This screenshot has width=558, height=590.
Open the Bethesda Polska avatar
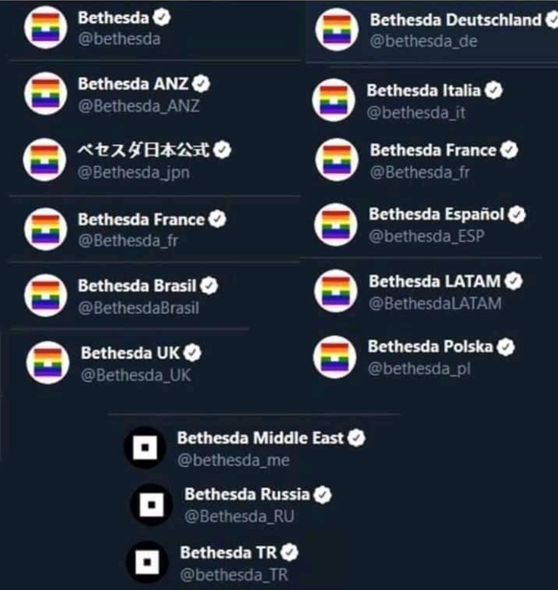point(334,357)
